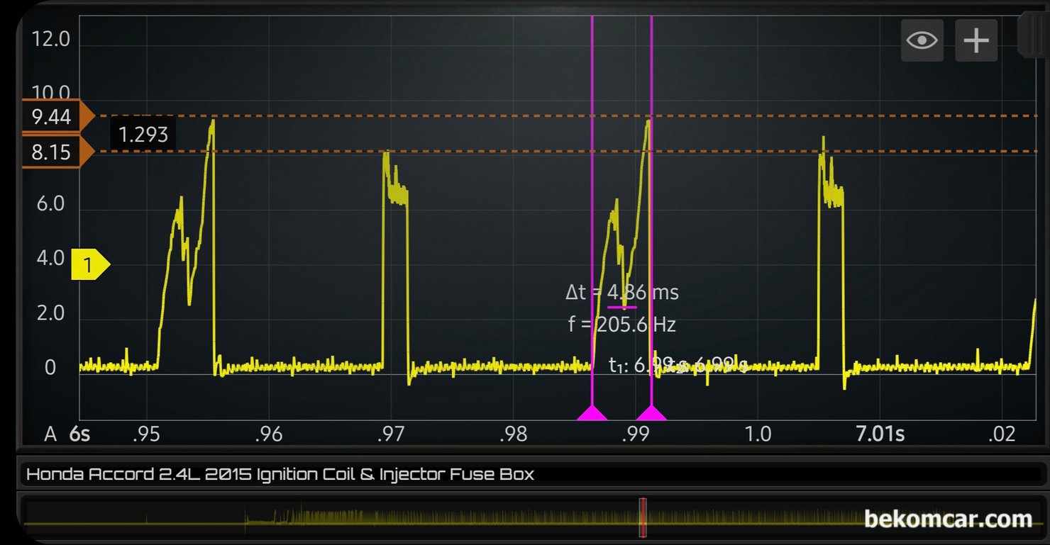Click the 1.293 cursor difference label
This screenshot has height=545, width=1050.
click(x=143, y=135)
